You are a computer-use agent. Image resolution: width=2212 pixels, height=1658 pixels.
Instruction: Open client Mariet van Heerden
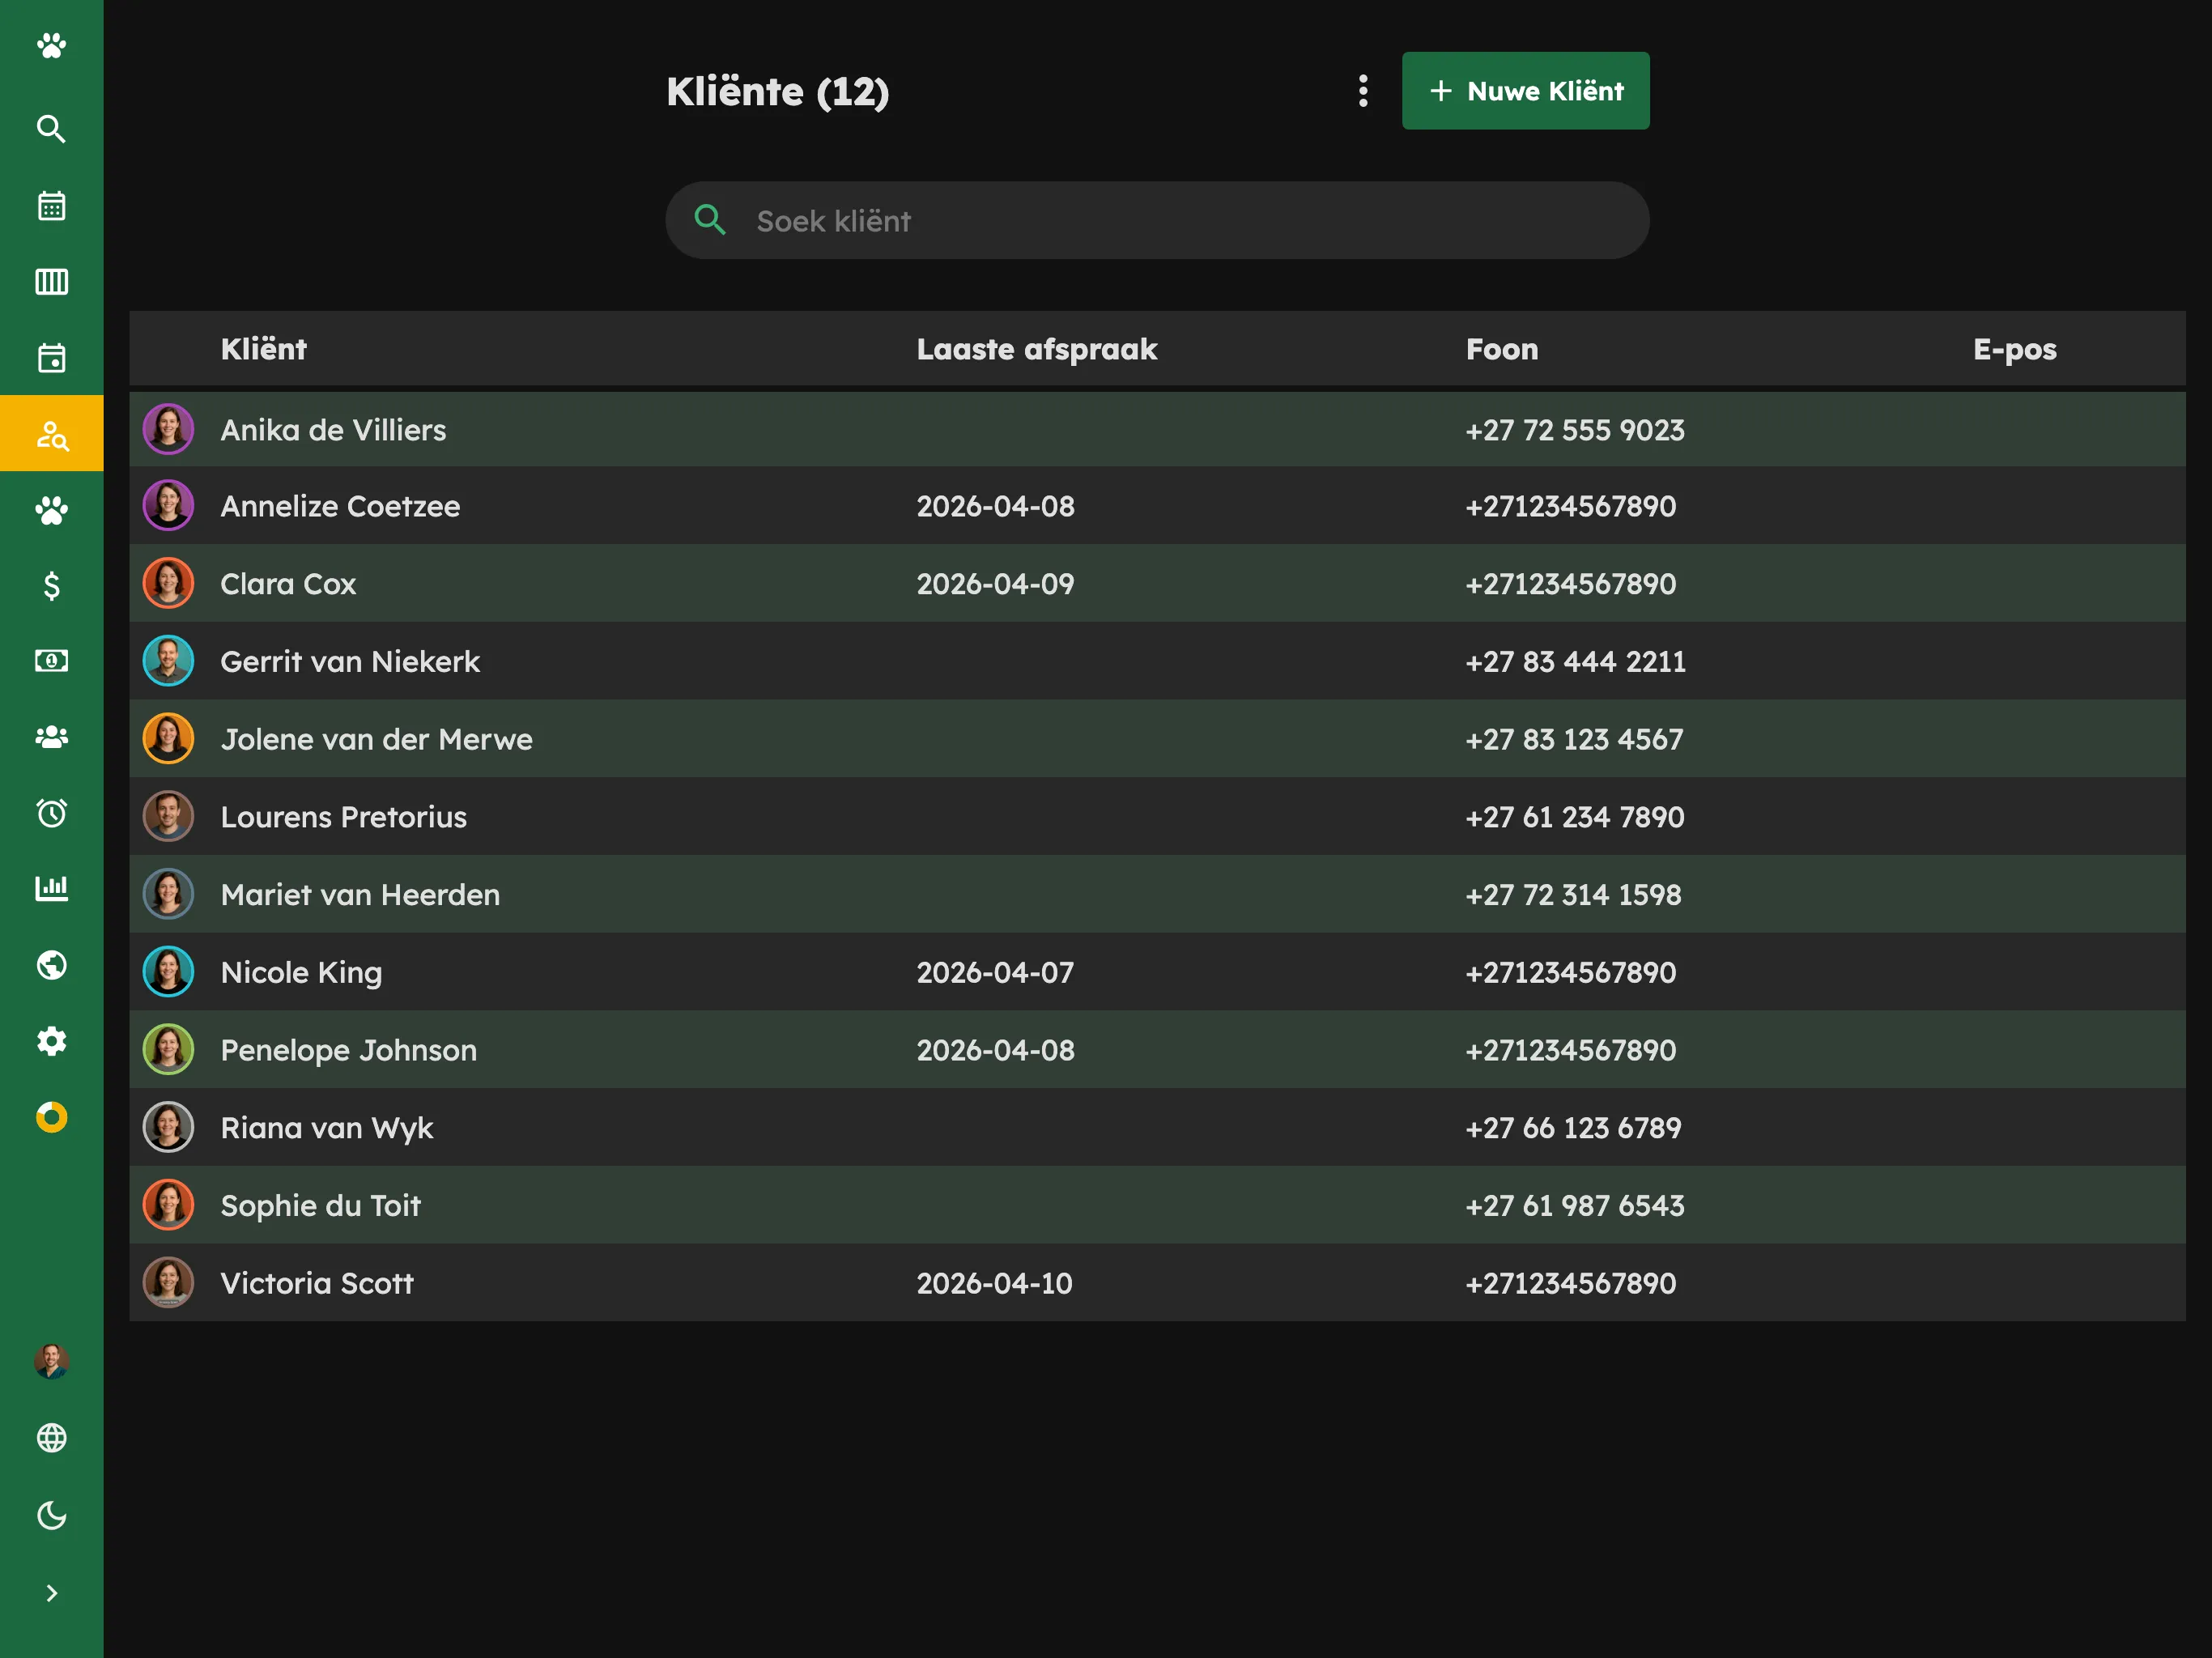[x=1157, y=895]
